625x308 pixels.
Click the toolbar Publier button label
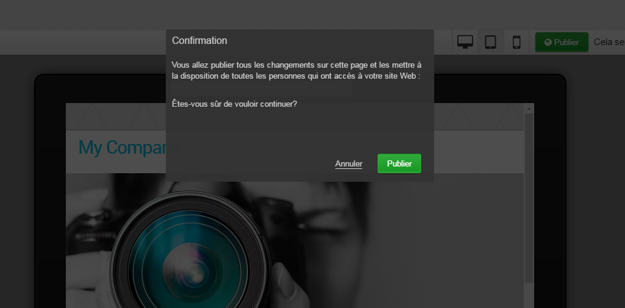[566, 43]
